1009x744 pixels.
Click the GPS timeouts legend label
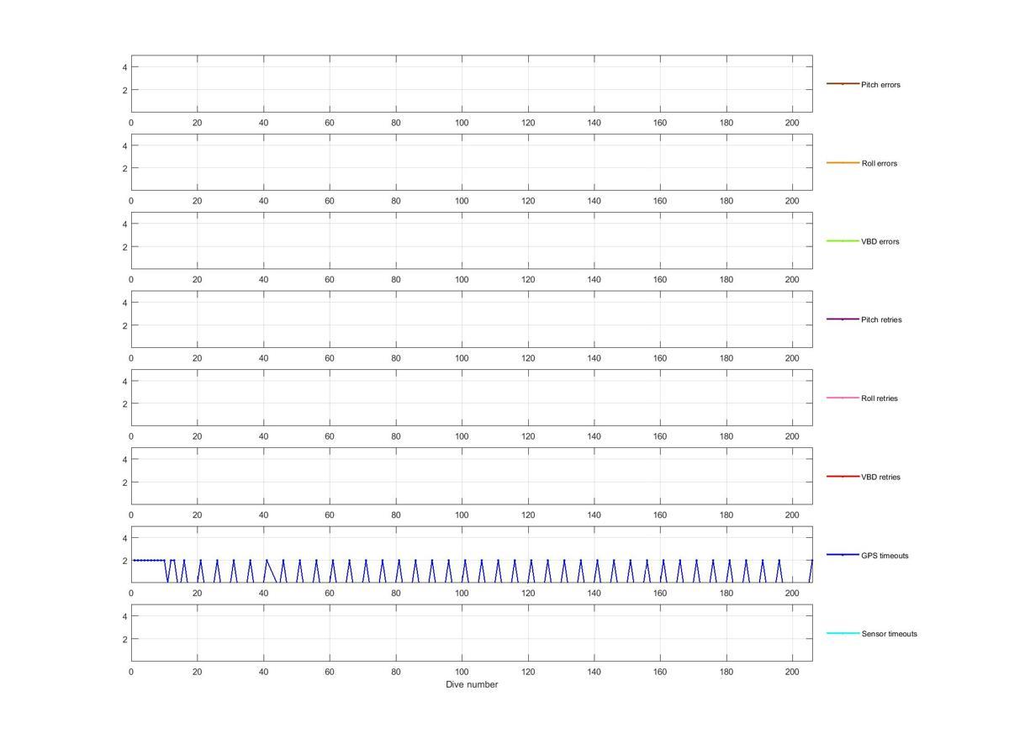(x=885, y=556)
